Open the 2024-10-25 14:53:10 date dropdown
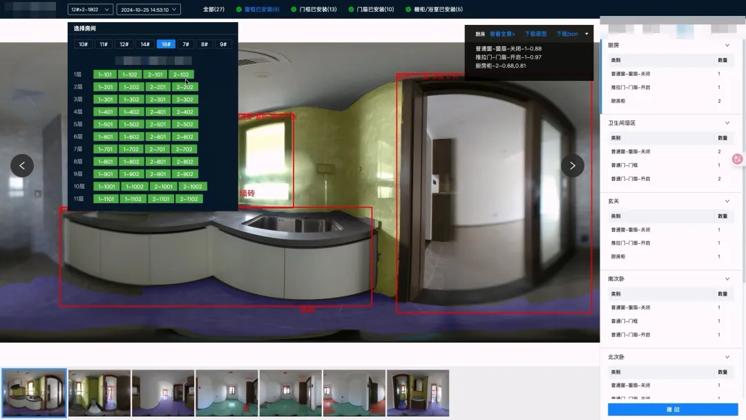 tap(149, 10)
